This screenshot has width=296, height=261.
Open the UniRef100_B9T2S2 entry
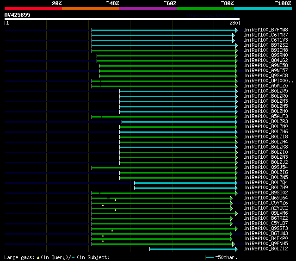[265, 45]
